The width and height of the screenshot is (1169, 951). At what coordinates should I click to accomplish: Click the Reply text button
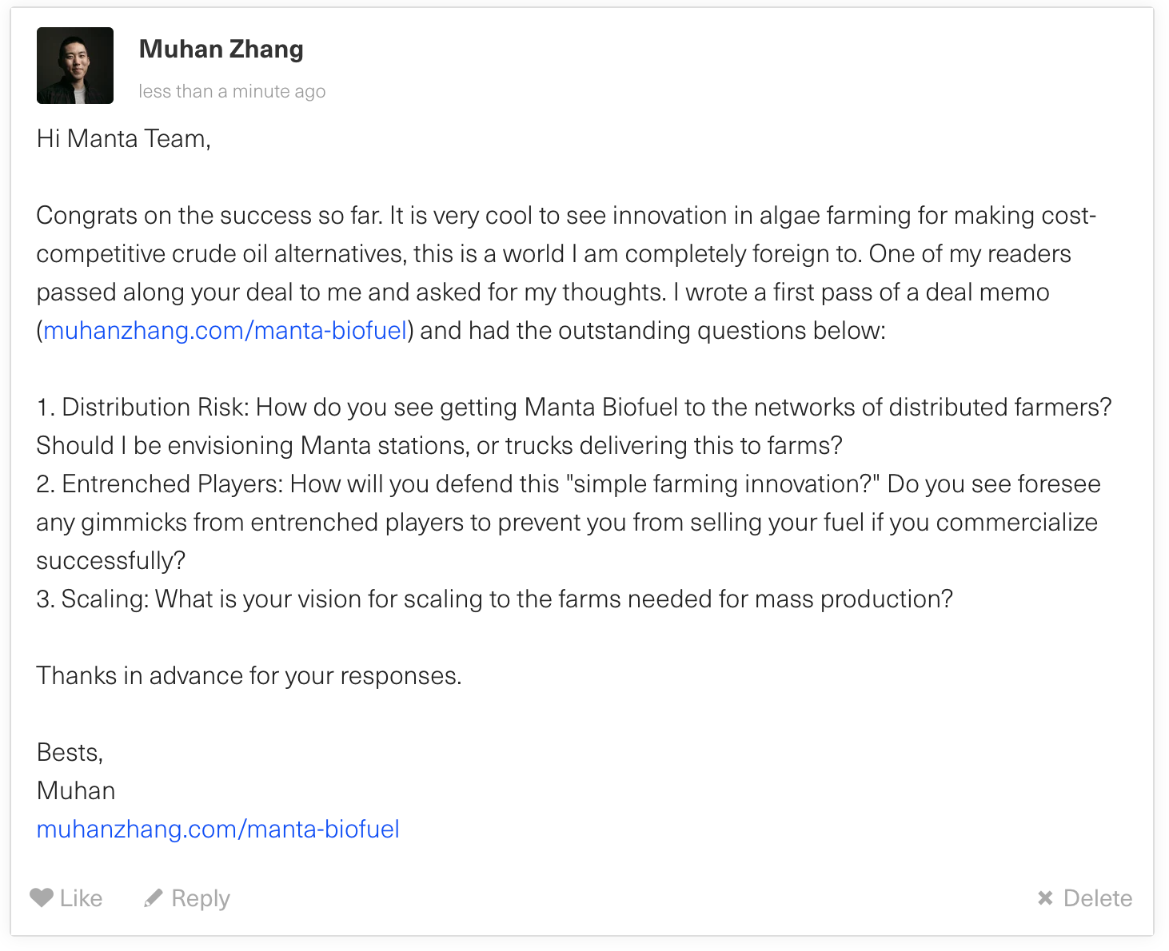click(x=201, y=898)
